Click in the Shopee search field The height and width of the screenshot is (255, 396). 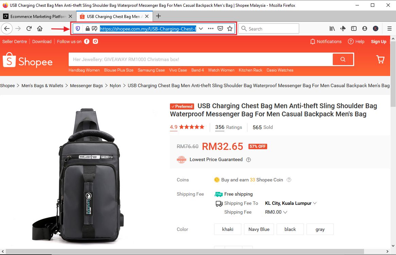pyautogui.click(x=201, y=59)
